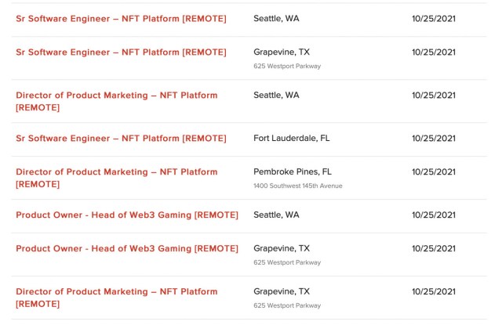Image resolution: width=502 pixels, height=325 pixels.
Task: Click Seattle, WA location in Product Owner row
Action: point(276,215)
